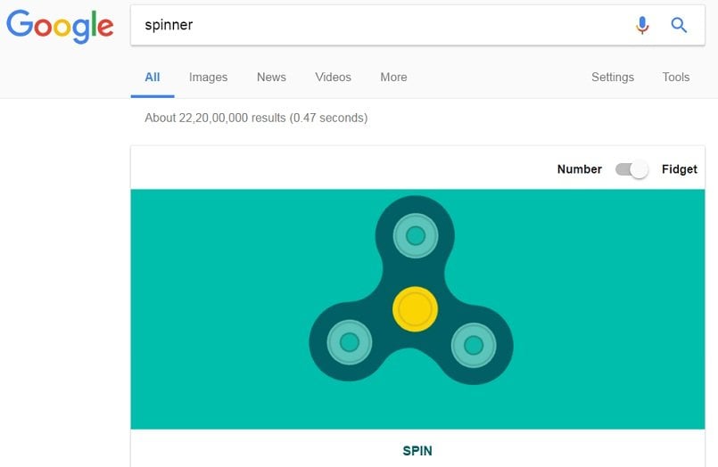Start voice search with the microphone icon
718x467 pixels.
click(642, 25)
